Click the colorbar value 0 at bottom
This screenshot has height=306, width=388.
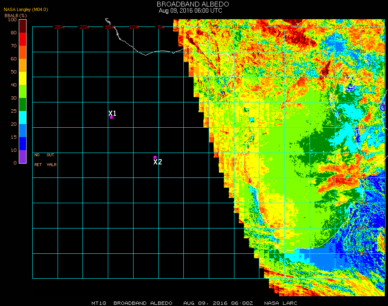15,163
